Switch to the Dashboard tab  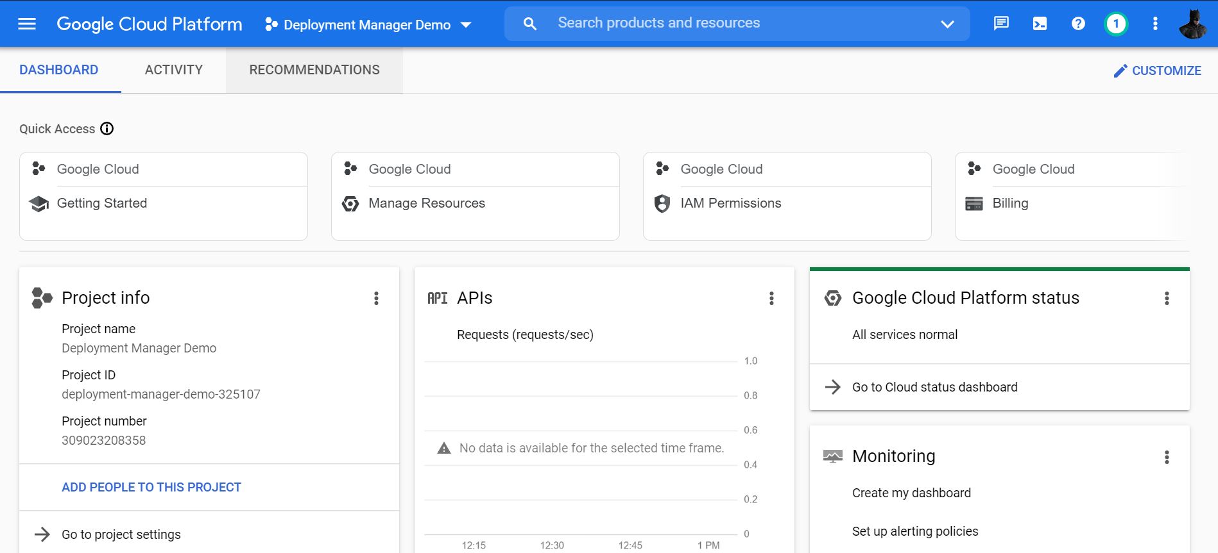pyautogui.click(x=59, y=70)
